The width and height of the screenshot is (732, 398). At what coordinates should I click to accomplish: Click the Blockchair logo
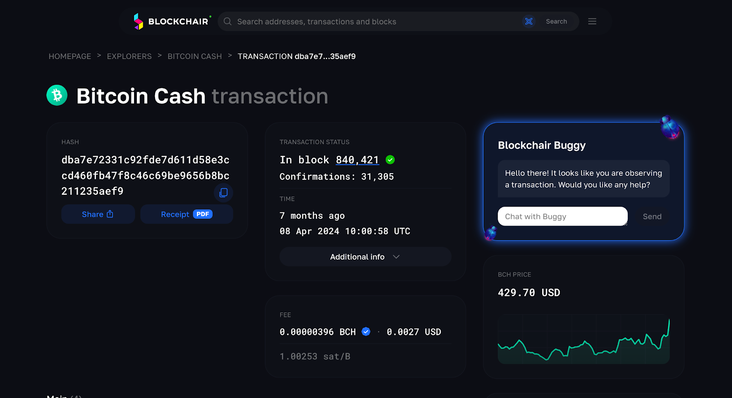[x=172, y=22]
